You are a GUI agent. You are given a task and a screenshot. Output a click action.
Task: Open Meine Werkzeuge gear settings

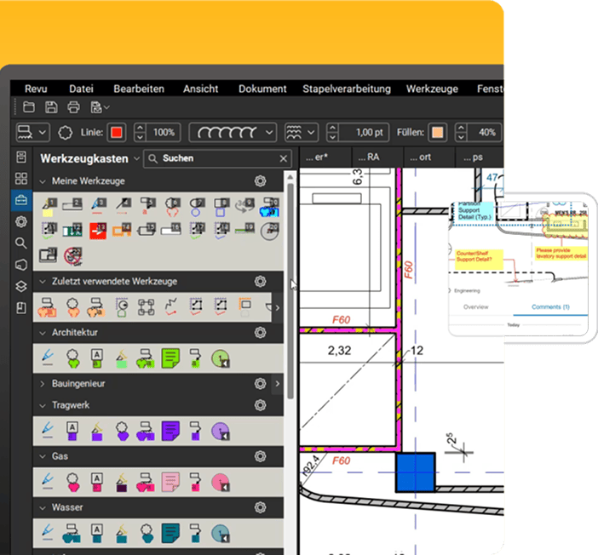(x=260, y=181)
